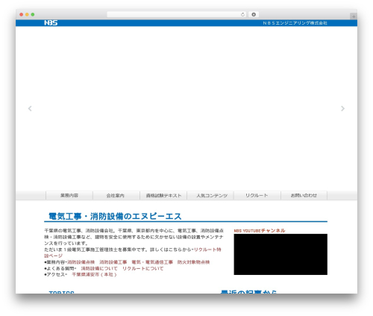Open the リクルート menu item
This screenshot has width=373, height=316.
[257, 196]
